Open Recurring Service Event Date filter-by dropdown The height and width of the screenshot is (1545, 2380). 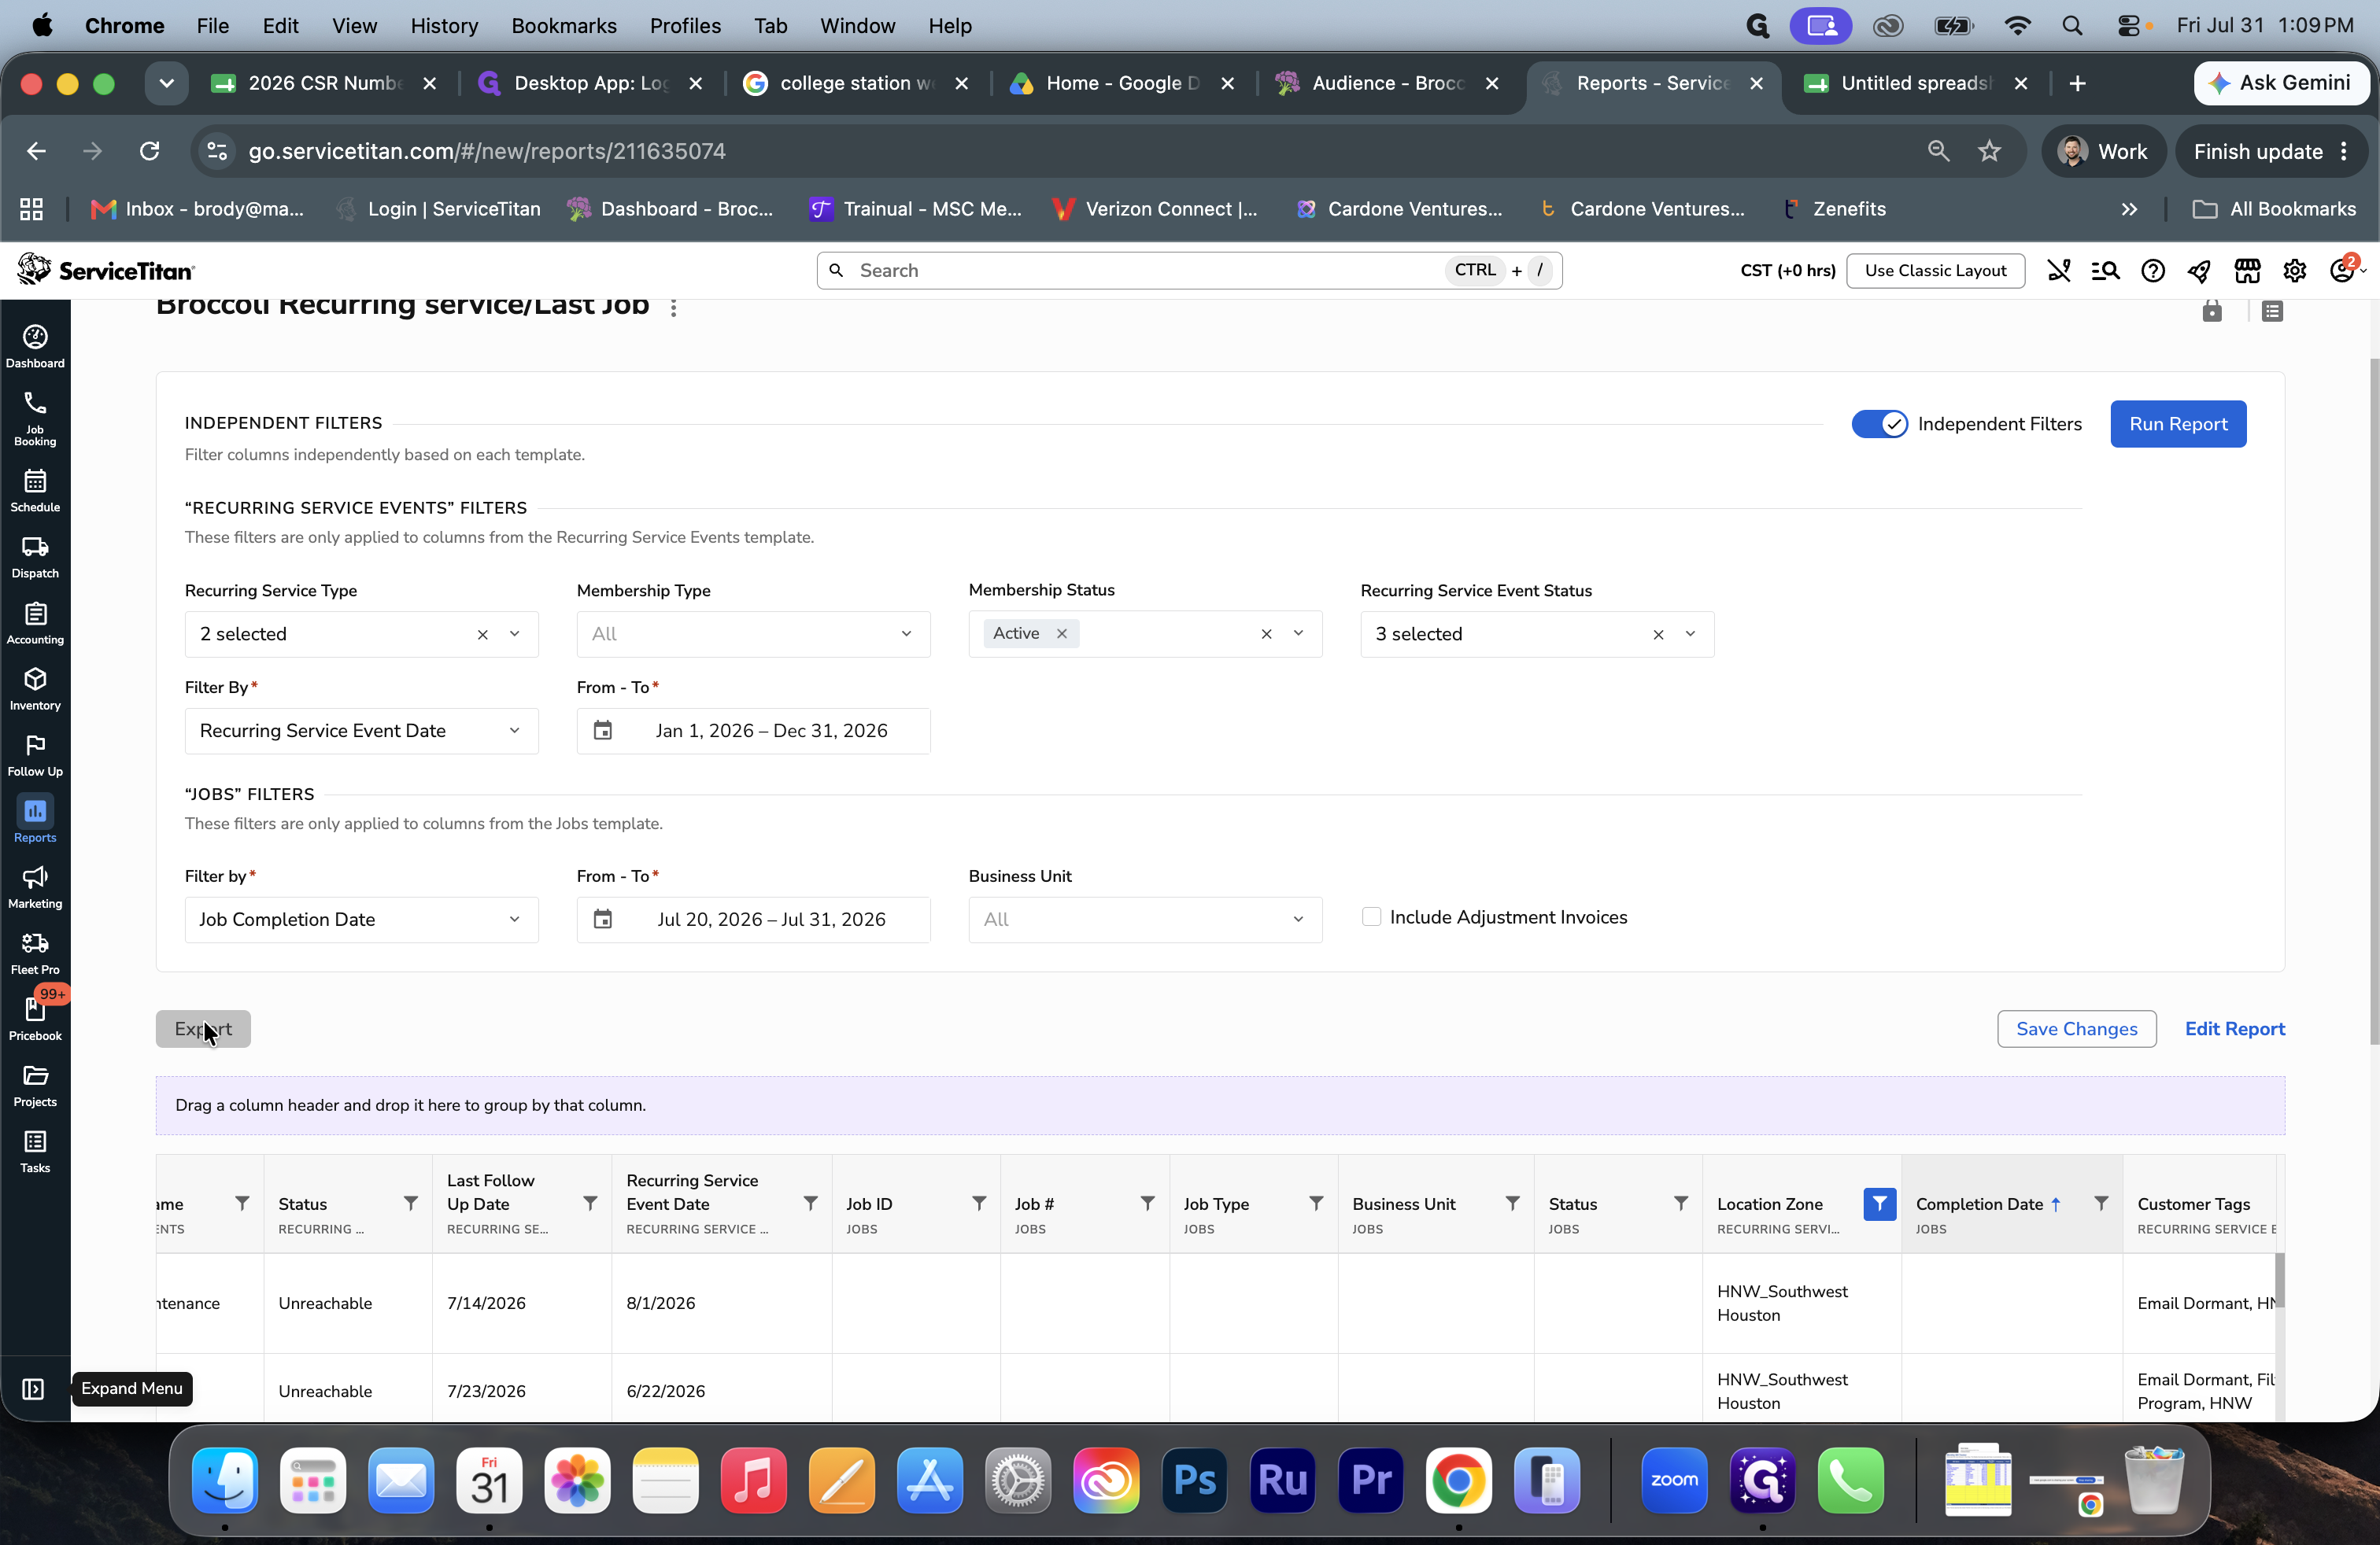point(361,731)
